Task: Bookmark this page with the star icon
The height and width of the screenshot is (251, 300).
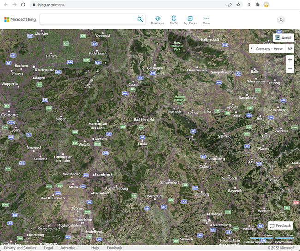Action: [x=238, y=5]
